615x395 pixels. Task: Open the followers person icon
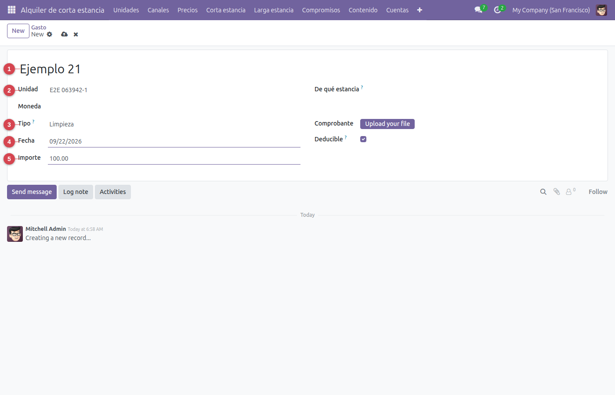[x=570, y=192]
